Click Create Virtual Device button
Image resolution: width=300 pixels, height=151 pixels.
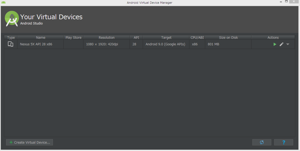[x=30, y=142]
